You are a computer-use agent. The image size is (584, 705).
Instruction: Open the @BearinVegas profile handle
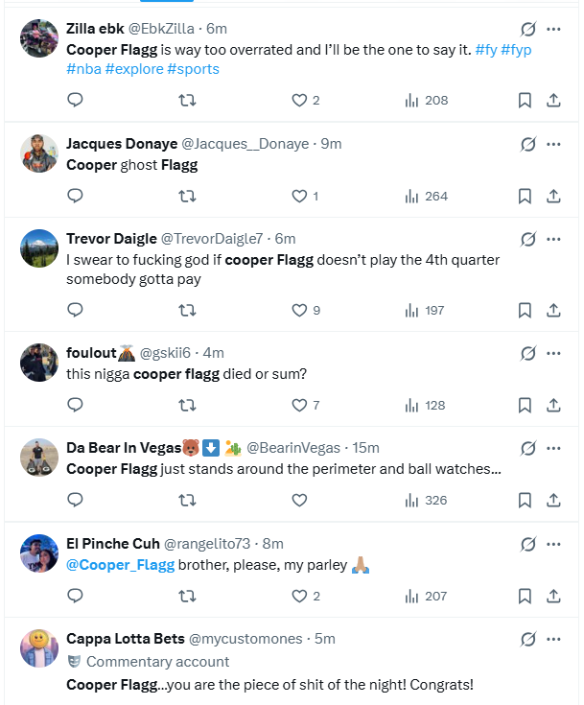coord(293,448)
